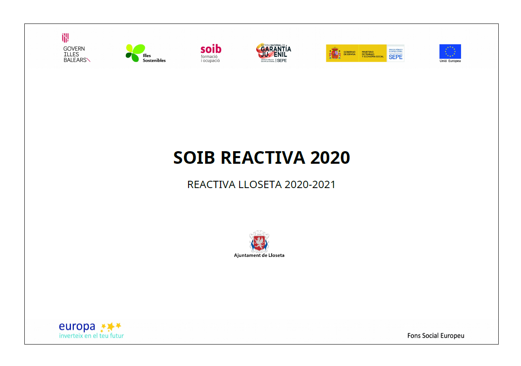Click the soib formació i ocupació logo
521x366 pixels.
pos(211,54)
